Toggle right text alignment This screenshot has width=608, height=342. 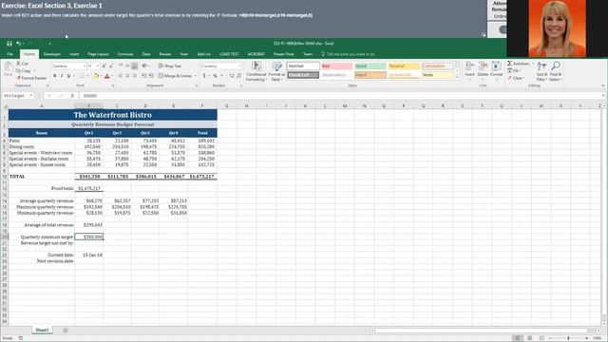coord(135,76)
